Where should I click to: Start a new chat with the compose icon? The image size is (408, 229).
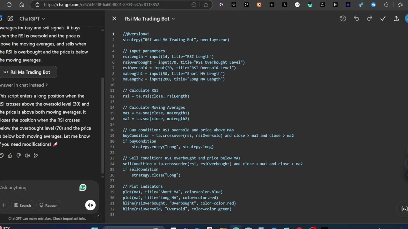tap(10, 19)
